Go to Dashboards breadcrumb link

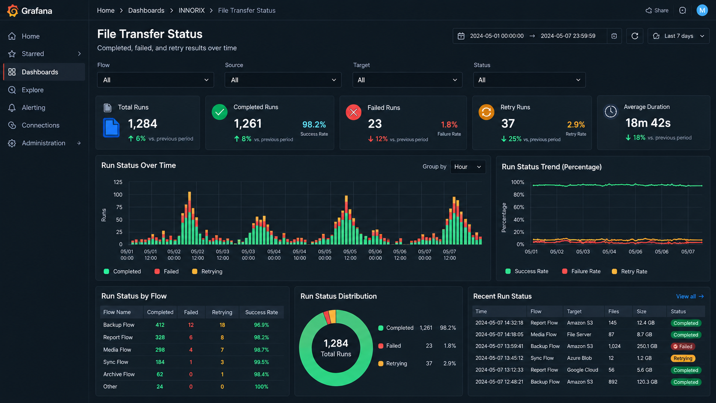146,10
